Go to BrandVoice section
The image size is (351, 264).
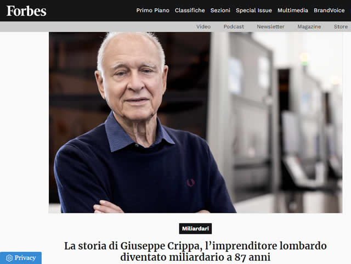tap(329, 10)
